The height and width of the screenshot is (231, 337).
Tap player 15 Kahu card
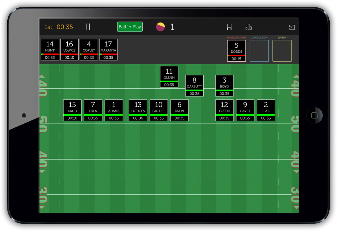tap(72, 110)
